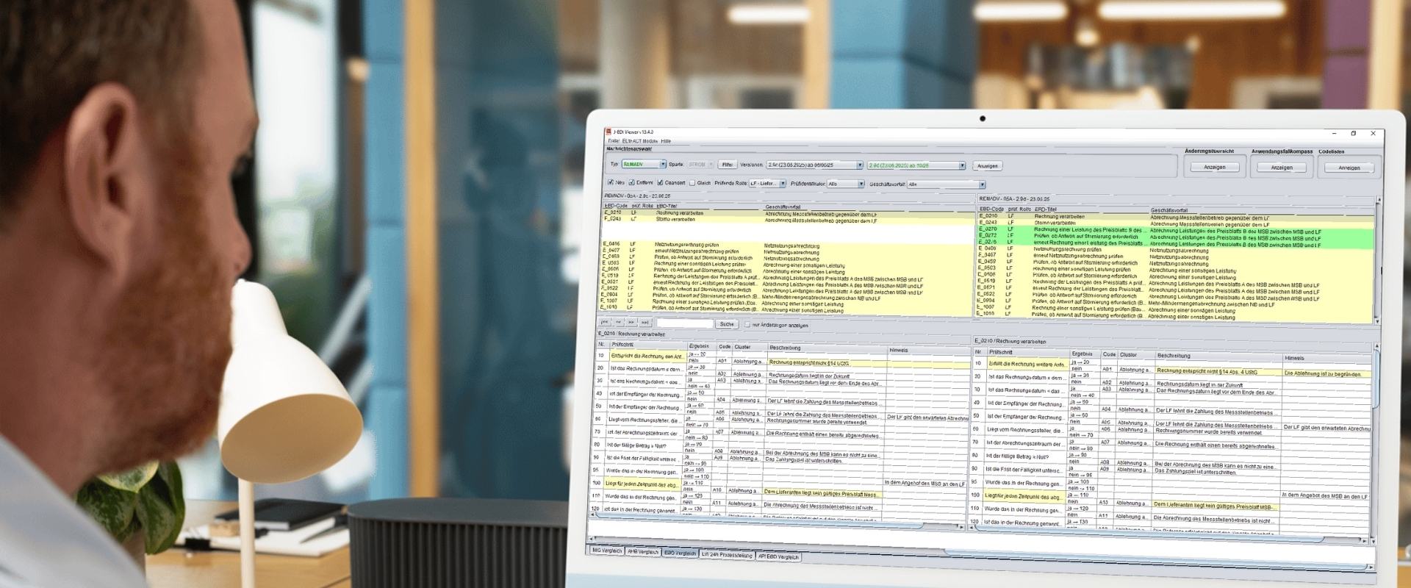Click the scroll-down arrow of the right EBD list scrollbar
1411x588 pixels.
tap(1376, 320)
